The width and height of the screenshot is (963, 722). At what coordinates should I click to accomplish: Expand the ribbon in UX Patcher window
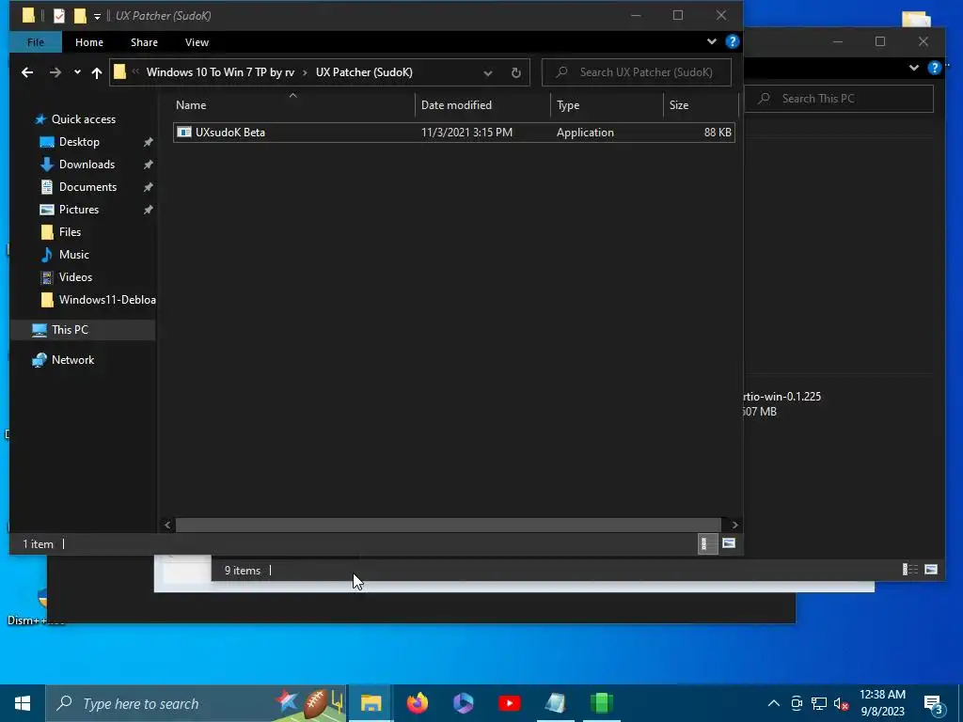coord(712,41)
